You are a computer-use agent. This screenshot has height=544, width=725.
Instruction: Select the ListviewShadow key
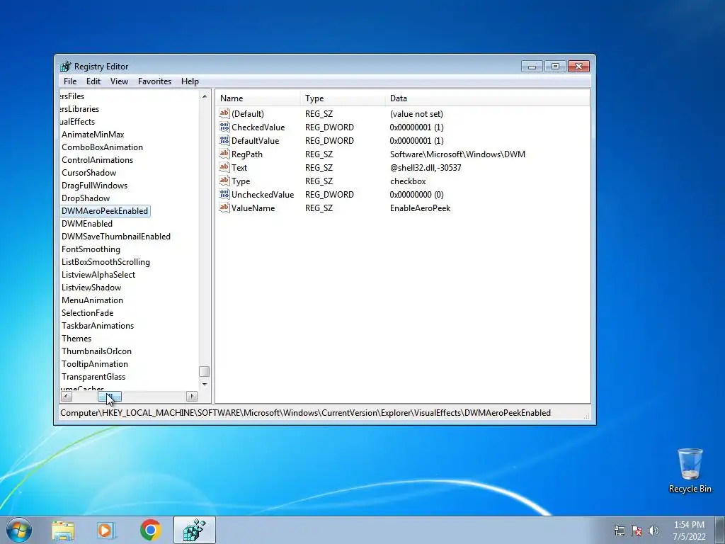(91, 288)
